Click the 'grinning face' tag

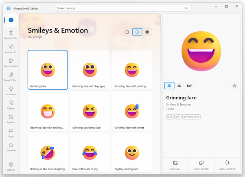[x=191, y=117]
